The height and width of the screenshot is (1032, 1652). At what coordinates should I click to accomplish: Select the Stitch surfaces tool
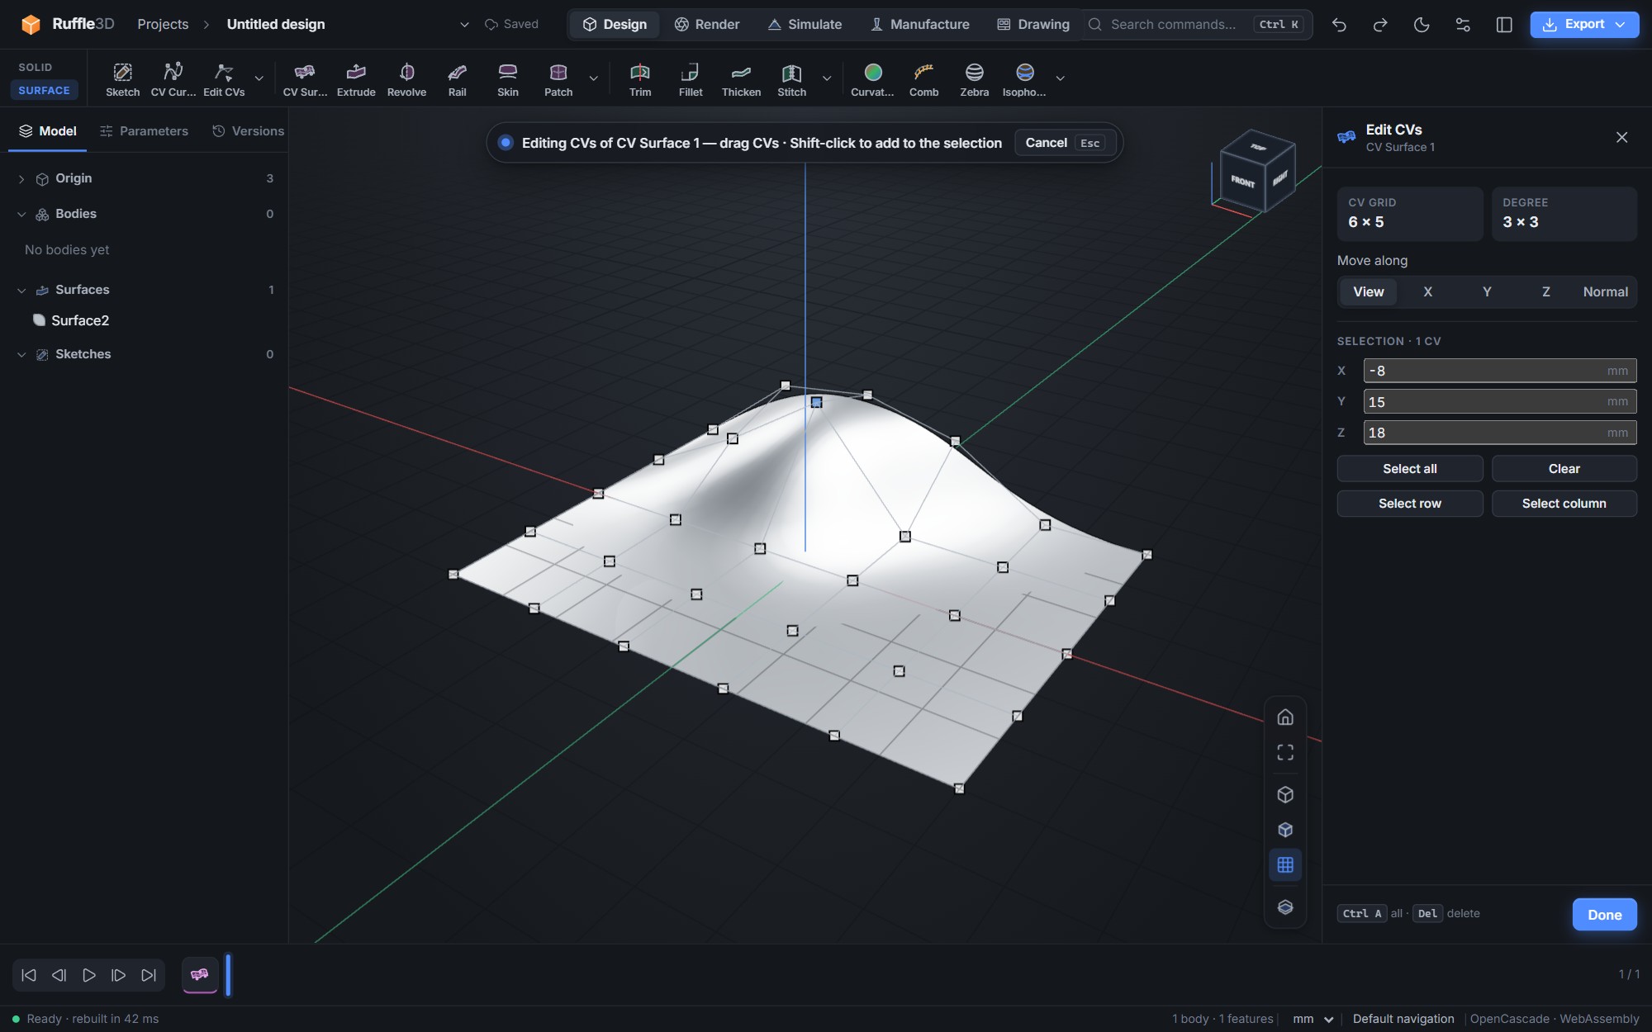[791, 79]
